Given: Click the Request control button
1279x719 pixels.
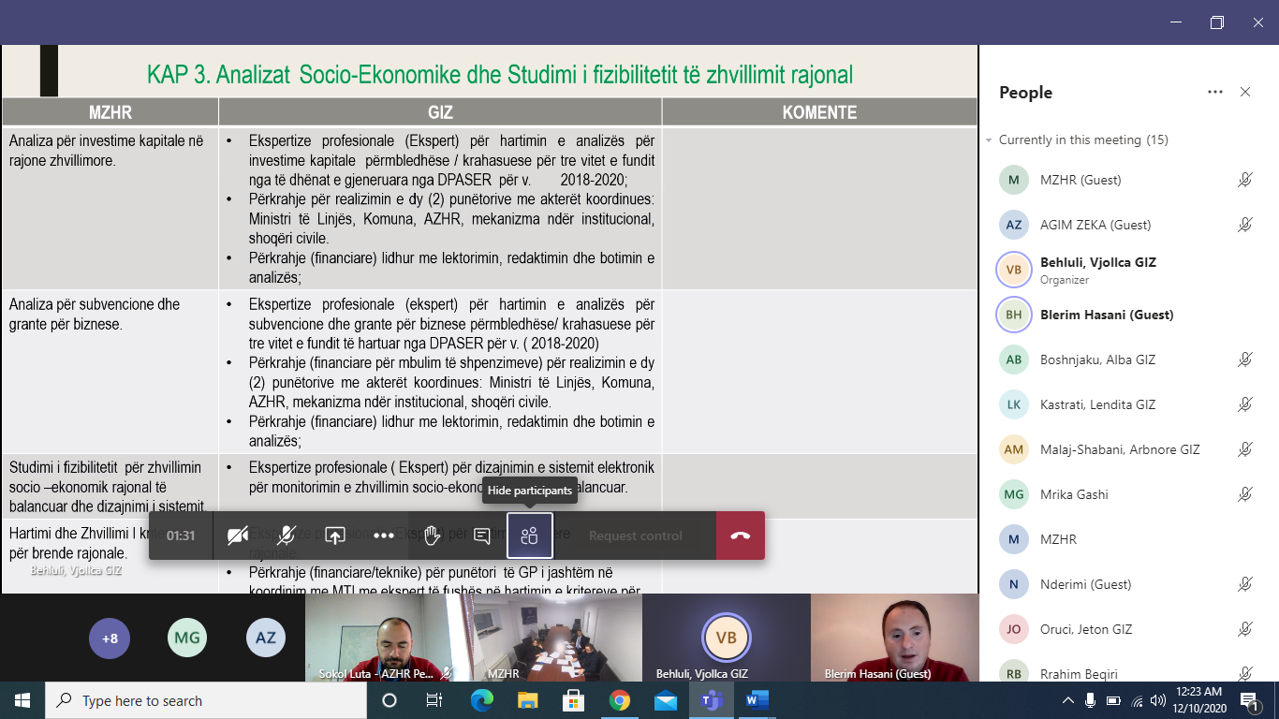Looking at the screenshot, I should (635, 536).
